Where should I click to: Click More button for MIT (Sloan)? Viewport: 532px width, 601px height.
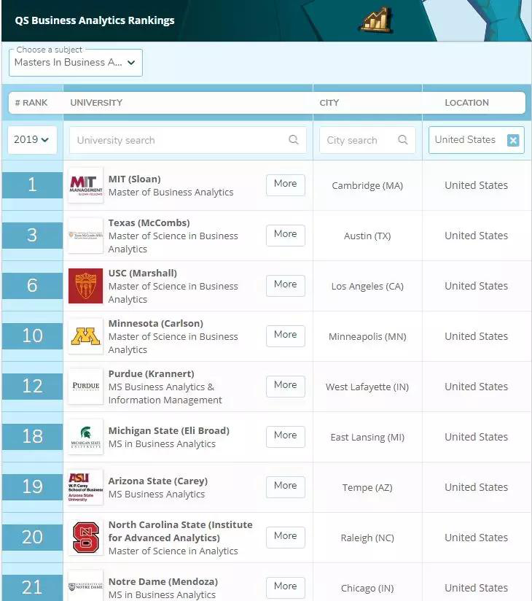coord(286,185)
